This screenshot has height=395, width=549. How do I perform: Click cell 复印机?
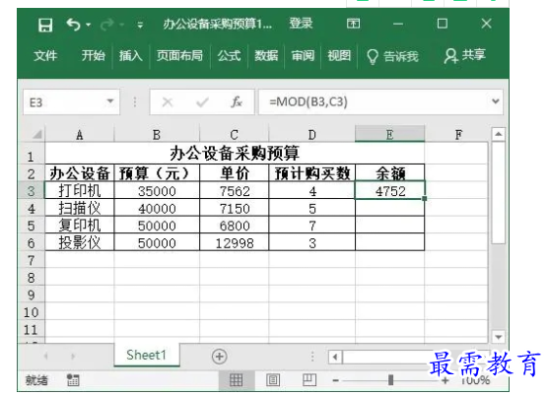[x=80, y=226]
